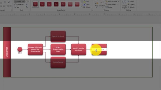This screenshot has width=161, height=90.
Task: Select the Start circle shape
Action: tap(20, 49)
